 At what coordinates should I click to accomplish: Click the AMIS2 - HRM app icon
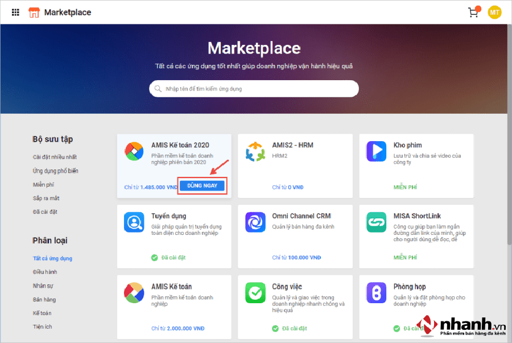click(255, 152)
